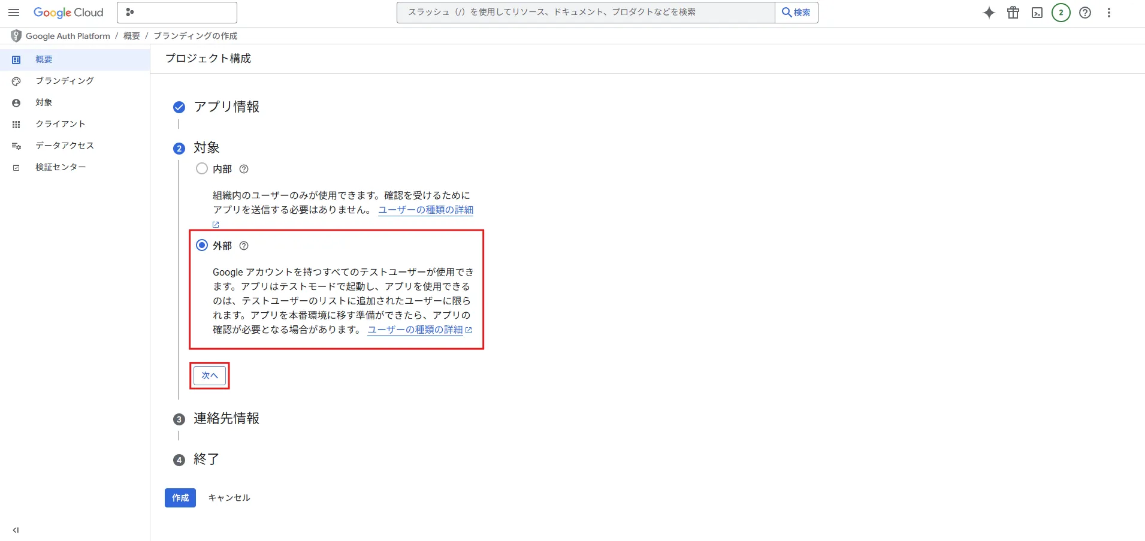Open notifications badge showing 2
This screenshot has height=541, width=1145.
pyautogui.click(x=1061, y=13)
